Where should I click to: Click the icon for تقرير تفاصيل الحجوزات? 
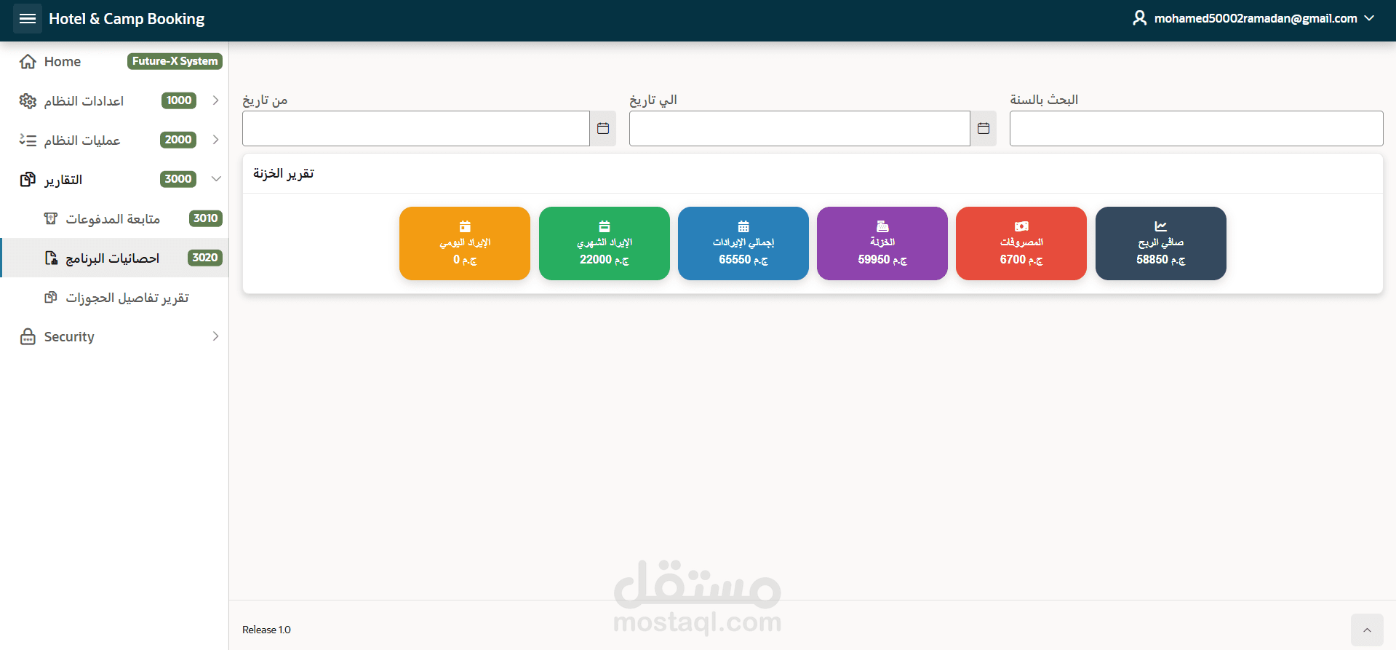tap(51, 297)
